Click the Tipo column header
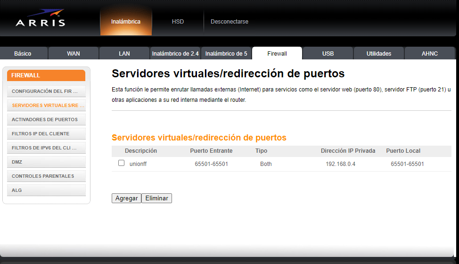This screenshot has height=264, width=459. tap(261, 151)
